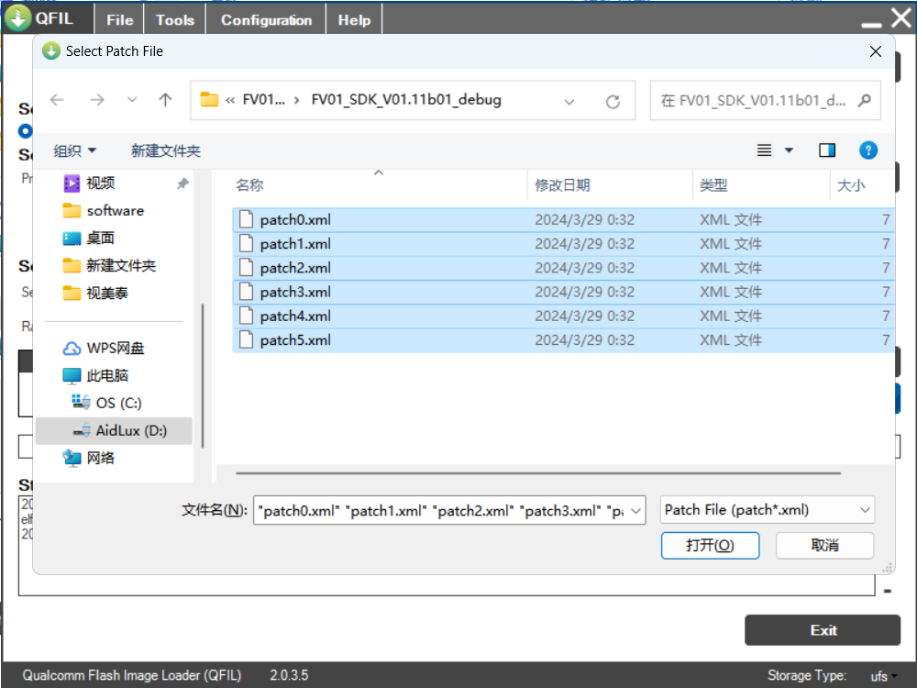This screenshot has height=688, width=917.
Task: Click the patch2.xml file icon
Action: click(246, 267)
